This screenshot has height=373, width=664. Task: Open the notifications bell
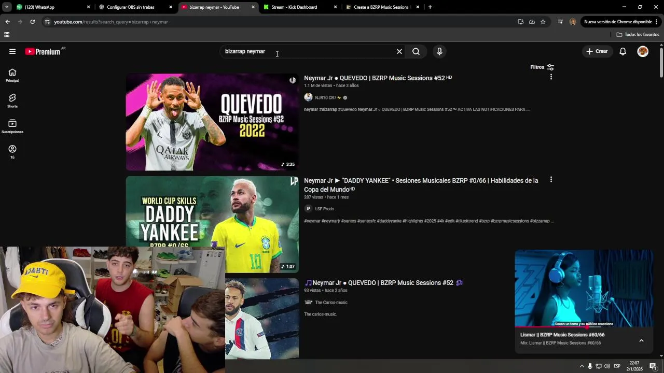(622, 51)
